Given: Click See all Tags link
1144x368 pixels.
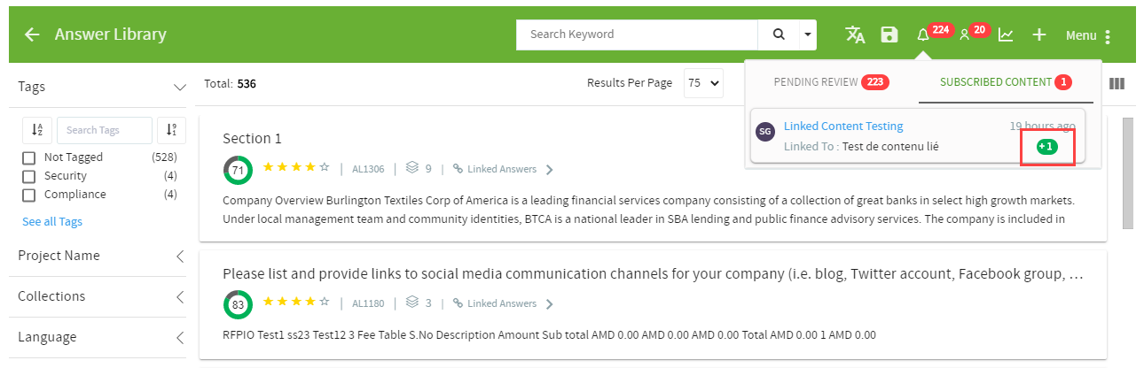Looking at the screenshot, I should point(52,221).
